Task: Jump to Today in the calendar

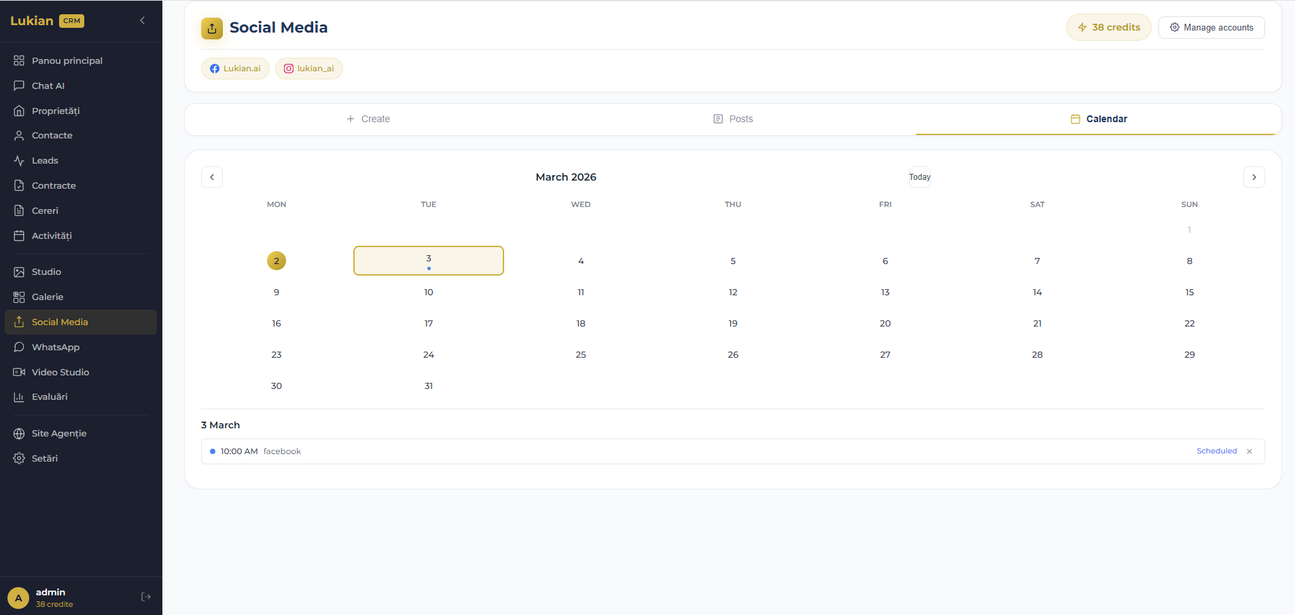Action: pyautogui.click(x=919, y=177)
